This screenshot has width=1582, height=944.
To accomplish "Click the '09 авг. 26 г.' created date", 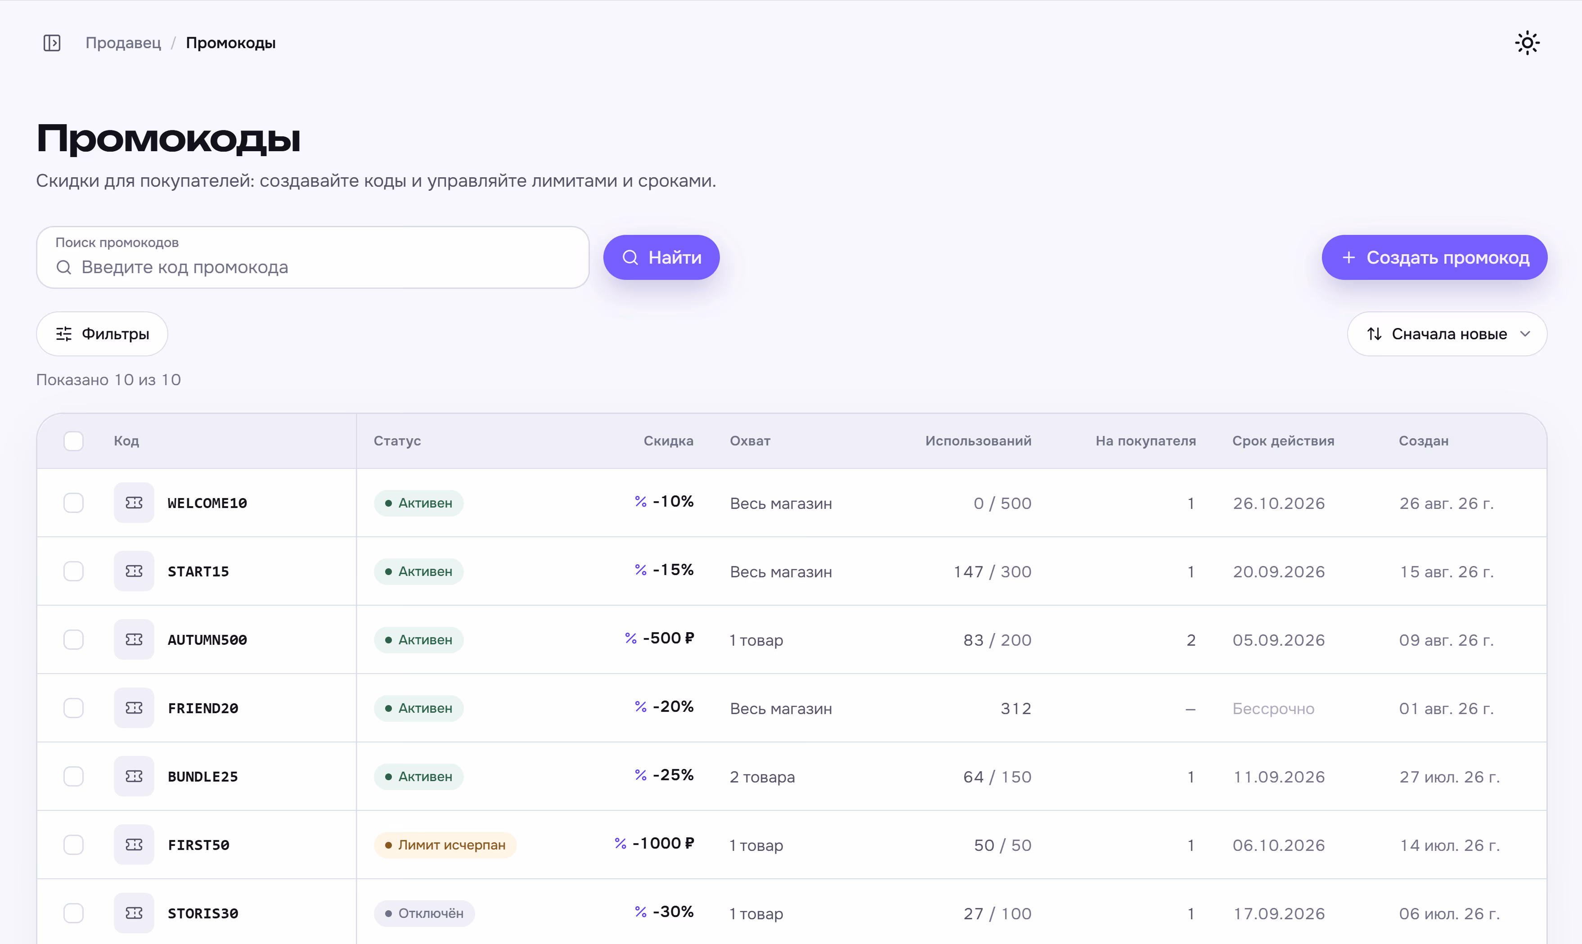I will (x=1446, y=640).
